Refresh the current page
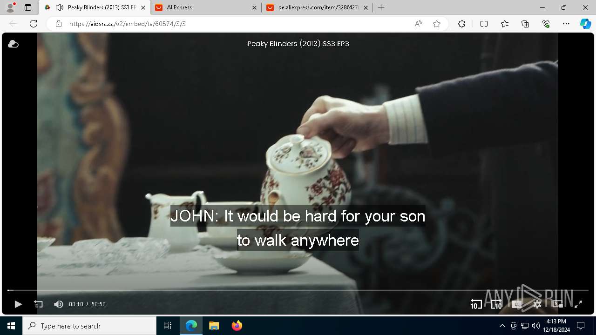This screenshot has width=596, height=335. [34, 24]
